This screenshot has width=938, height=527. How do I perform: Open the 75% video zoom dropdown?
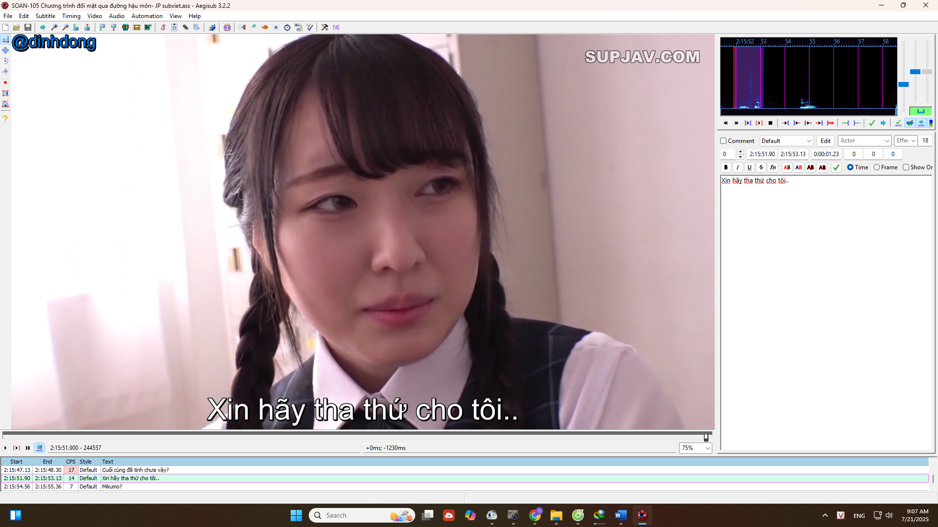696,448
